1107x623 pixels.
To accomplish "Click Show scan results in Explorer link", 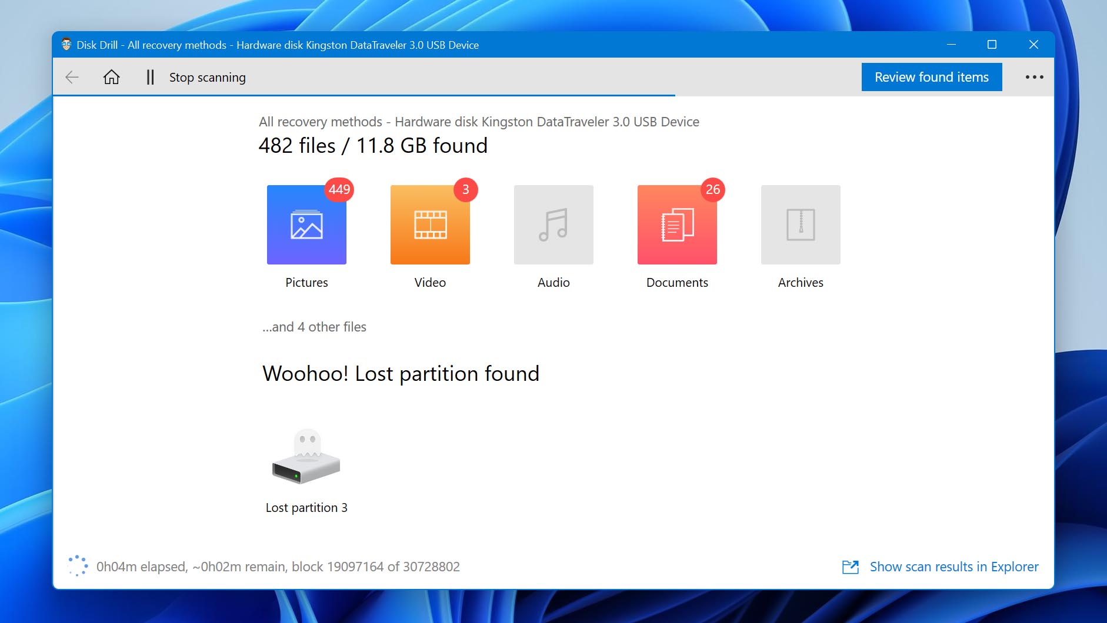I will point(954,567).
